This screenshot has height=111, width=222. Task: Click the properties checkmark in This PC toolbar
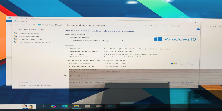[x=17, y=18]
